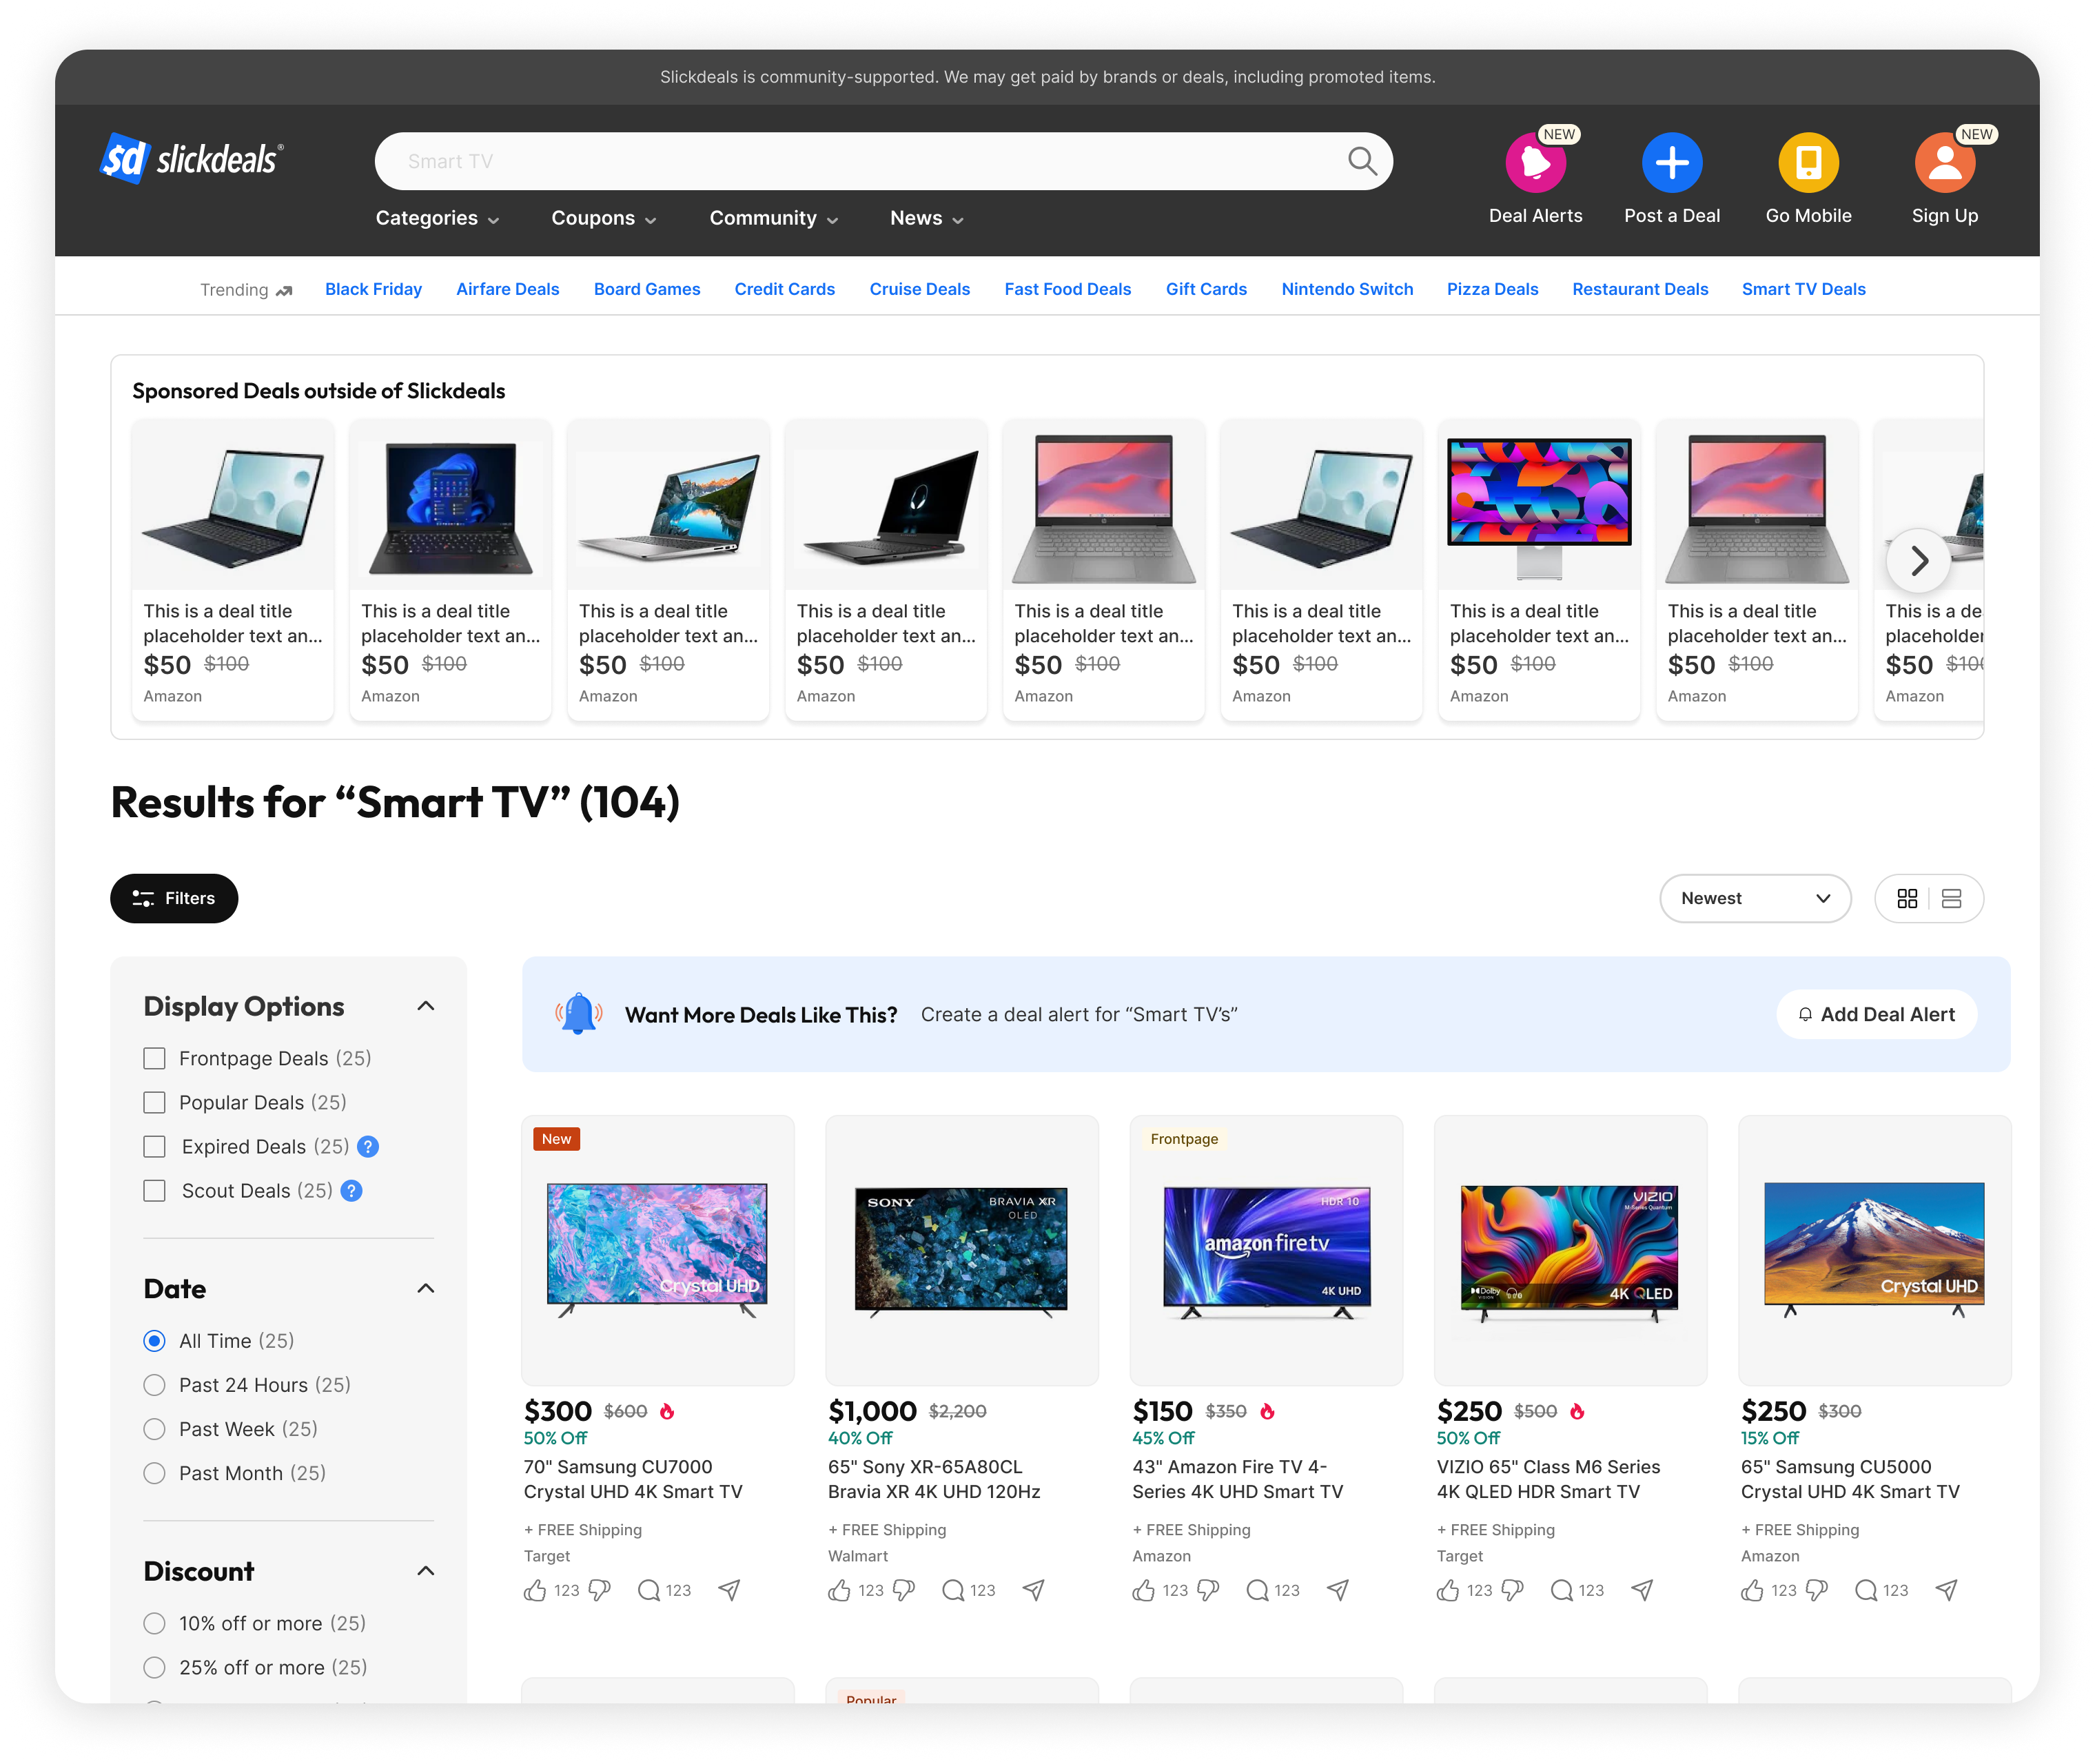
Task: Collapse the Date filter section
Action: (x=426, y=1288)
